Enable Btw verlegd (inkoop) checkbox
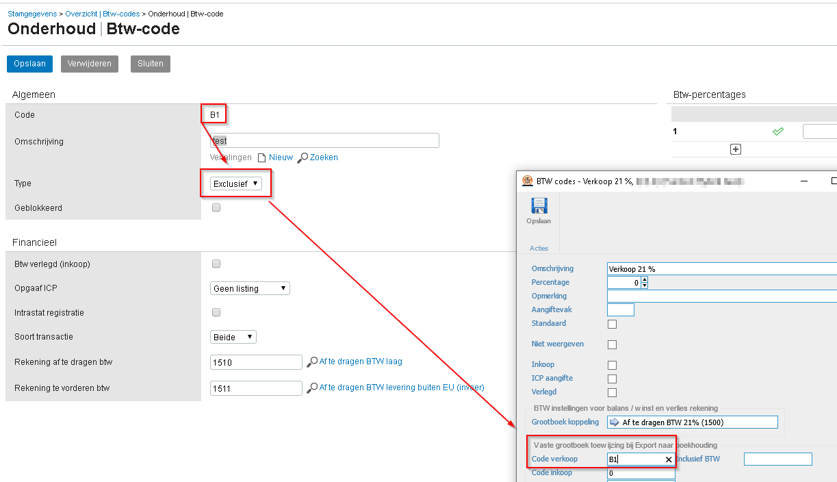 [x=216, y=264]
